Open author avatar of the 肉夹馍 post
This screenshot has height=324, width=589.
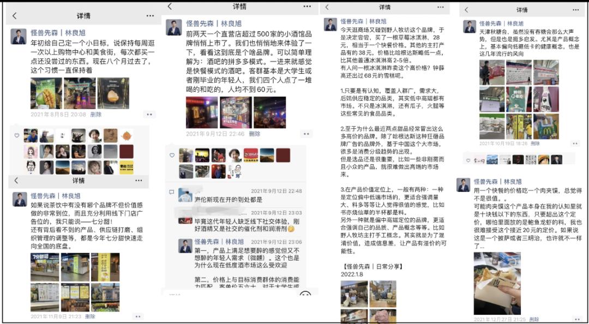[x=464, y=185]
